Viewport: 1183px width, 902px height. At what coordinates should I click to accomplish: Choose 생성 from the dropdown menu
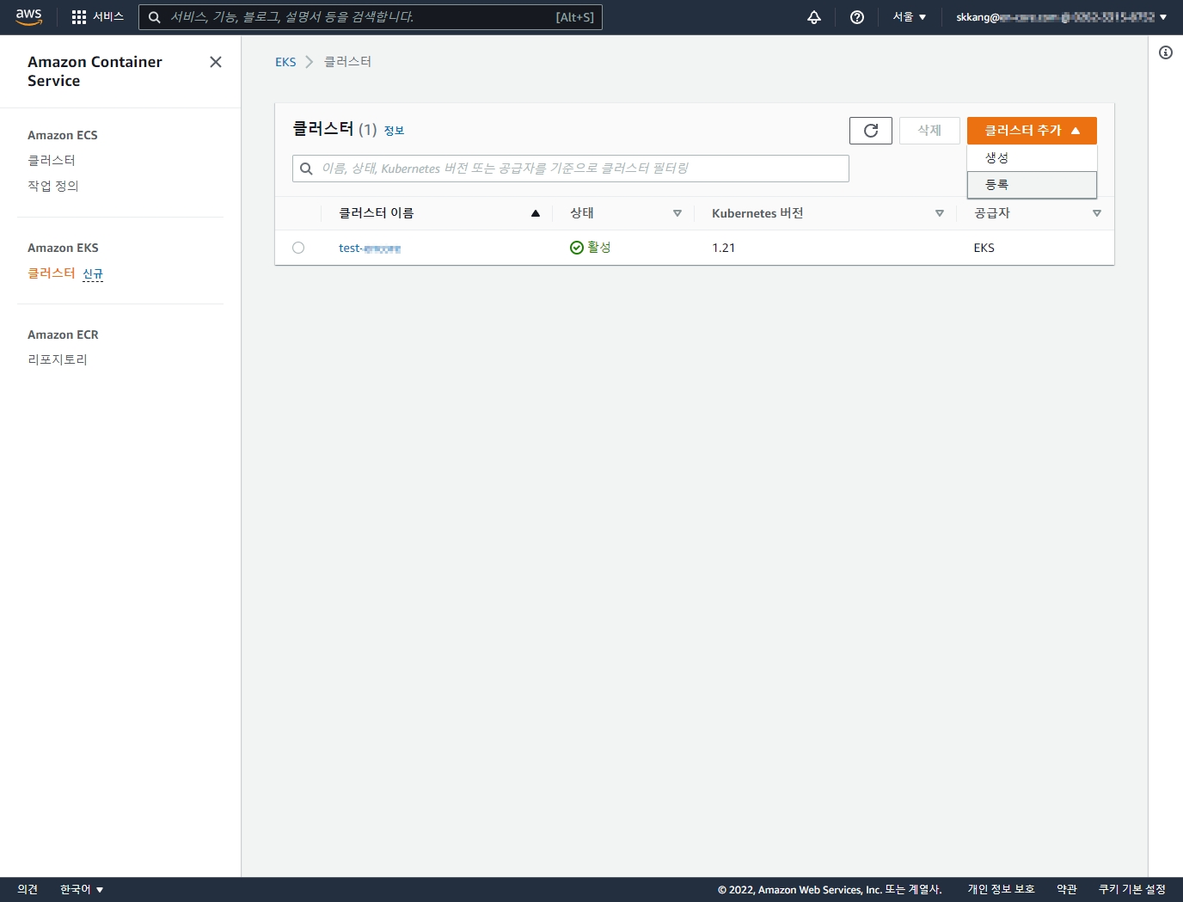tap(1032, 158)
